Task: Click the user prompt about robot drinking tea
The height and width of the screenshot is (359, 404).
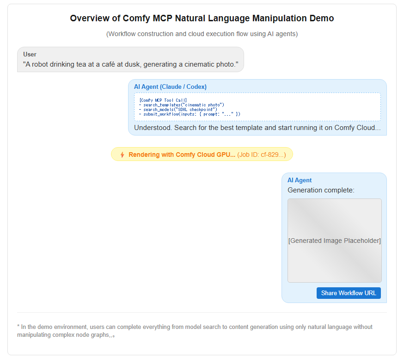Action: (130, 64)
